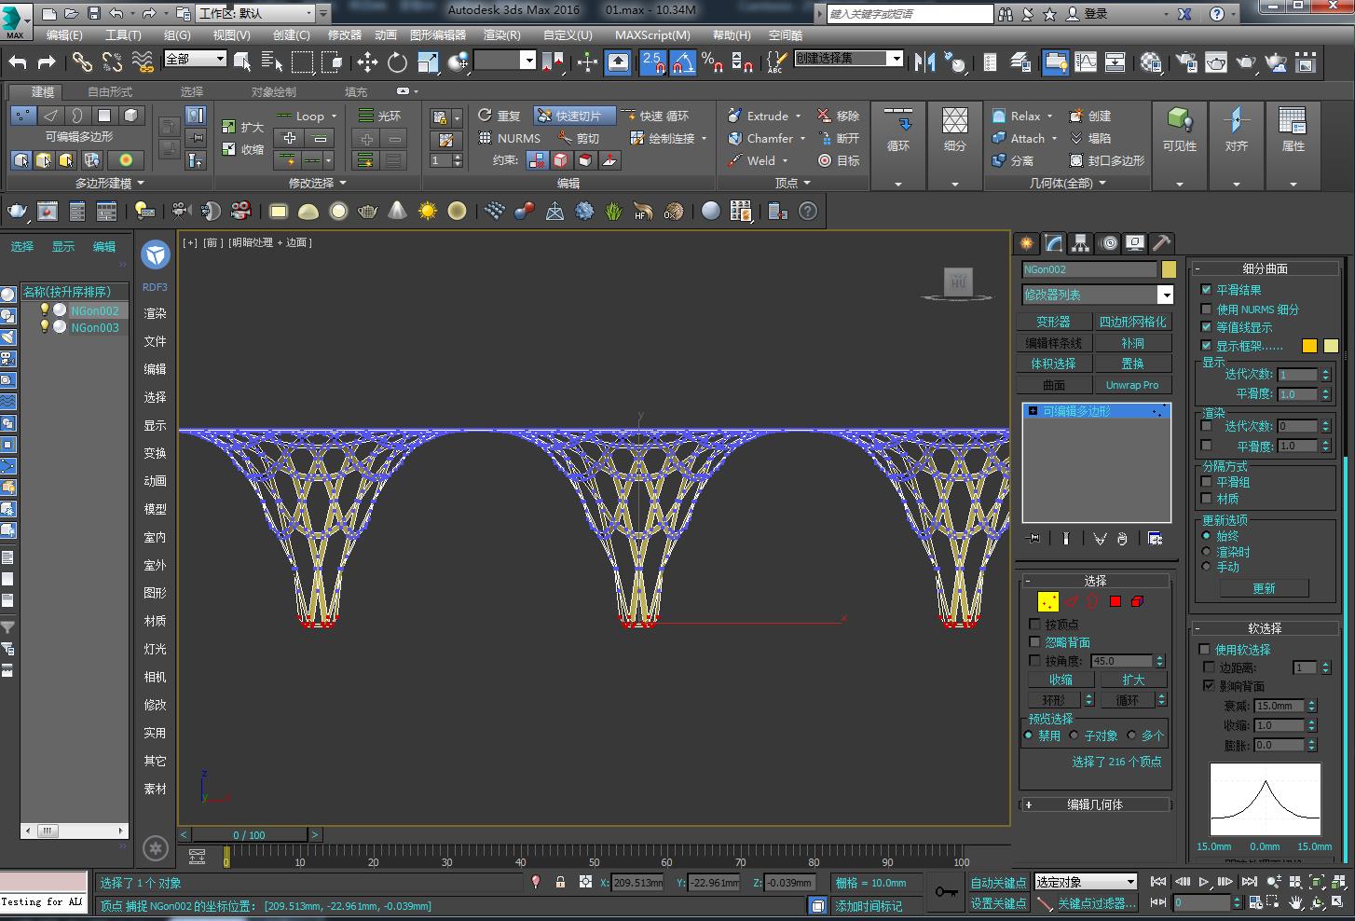The height and width of the screenshot is (921, 1355).
Task: Open the Curve Editor icon
Action: (1086, 62)
